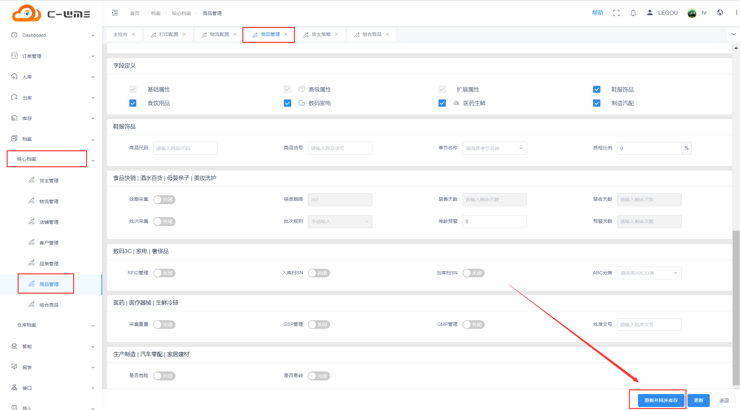
Task: Turn on 入库扫SN switch
Action: pyautogui.click(x=319, y=273)
